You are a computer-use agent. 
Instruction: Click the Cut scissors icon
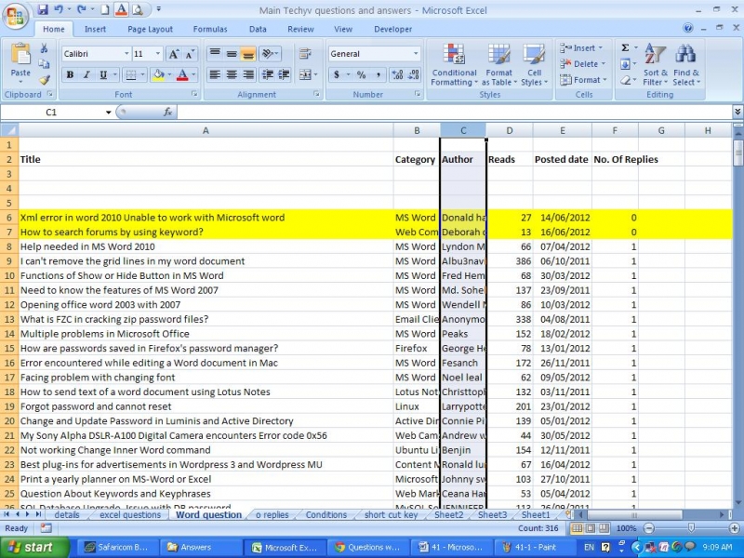pyautogui.click(x=45, y=48)
